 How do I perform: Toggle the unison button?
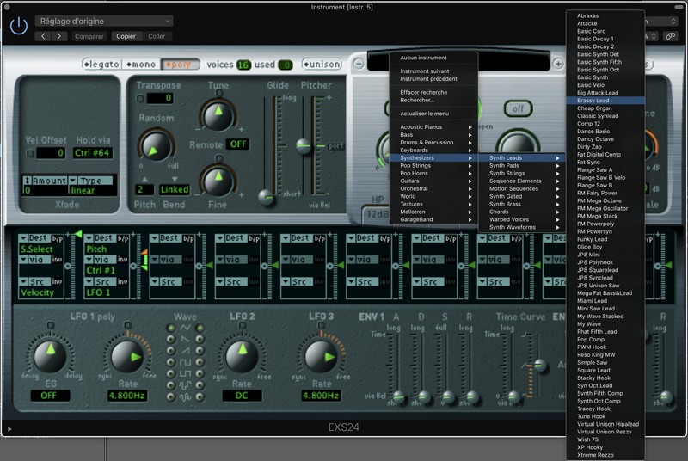[322, 65]
